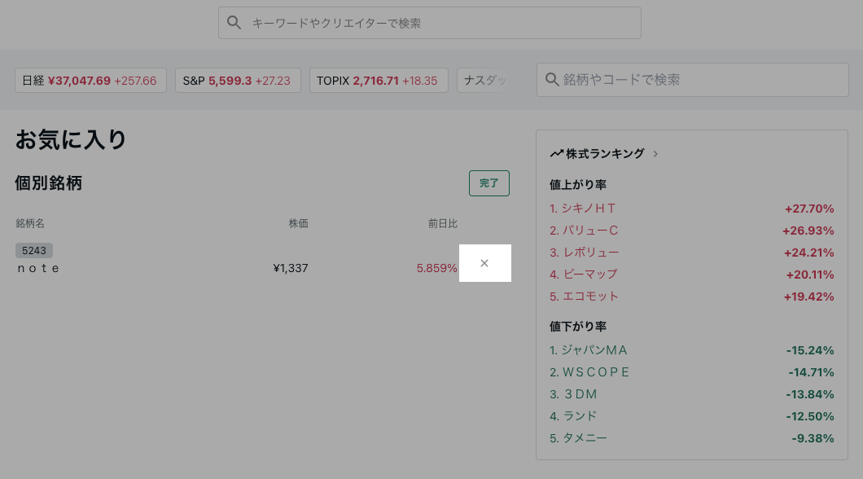This screenshot has height=479, width=863.
Task: Expand rankings via chevron after 株式ランキング
Action: (x=655, y=154)
